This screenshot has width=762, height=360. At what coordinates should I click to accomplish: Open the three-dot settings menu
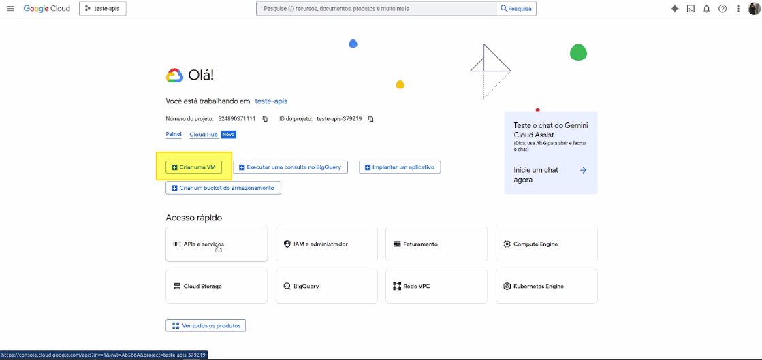(738, 9)
